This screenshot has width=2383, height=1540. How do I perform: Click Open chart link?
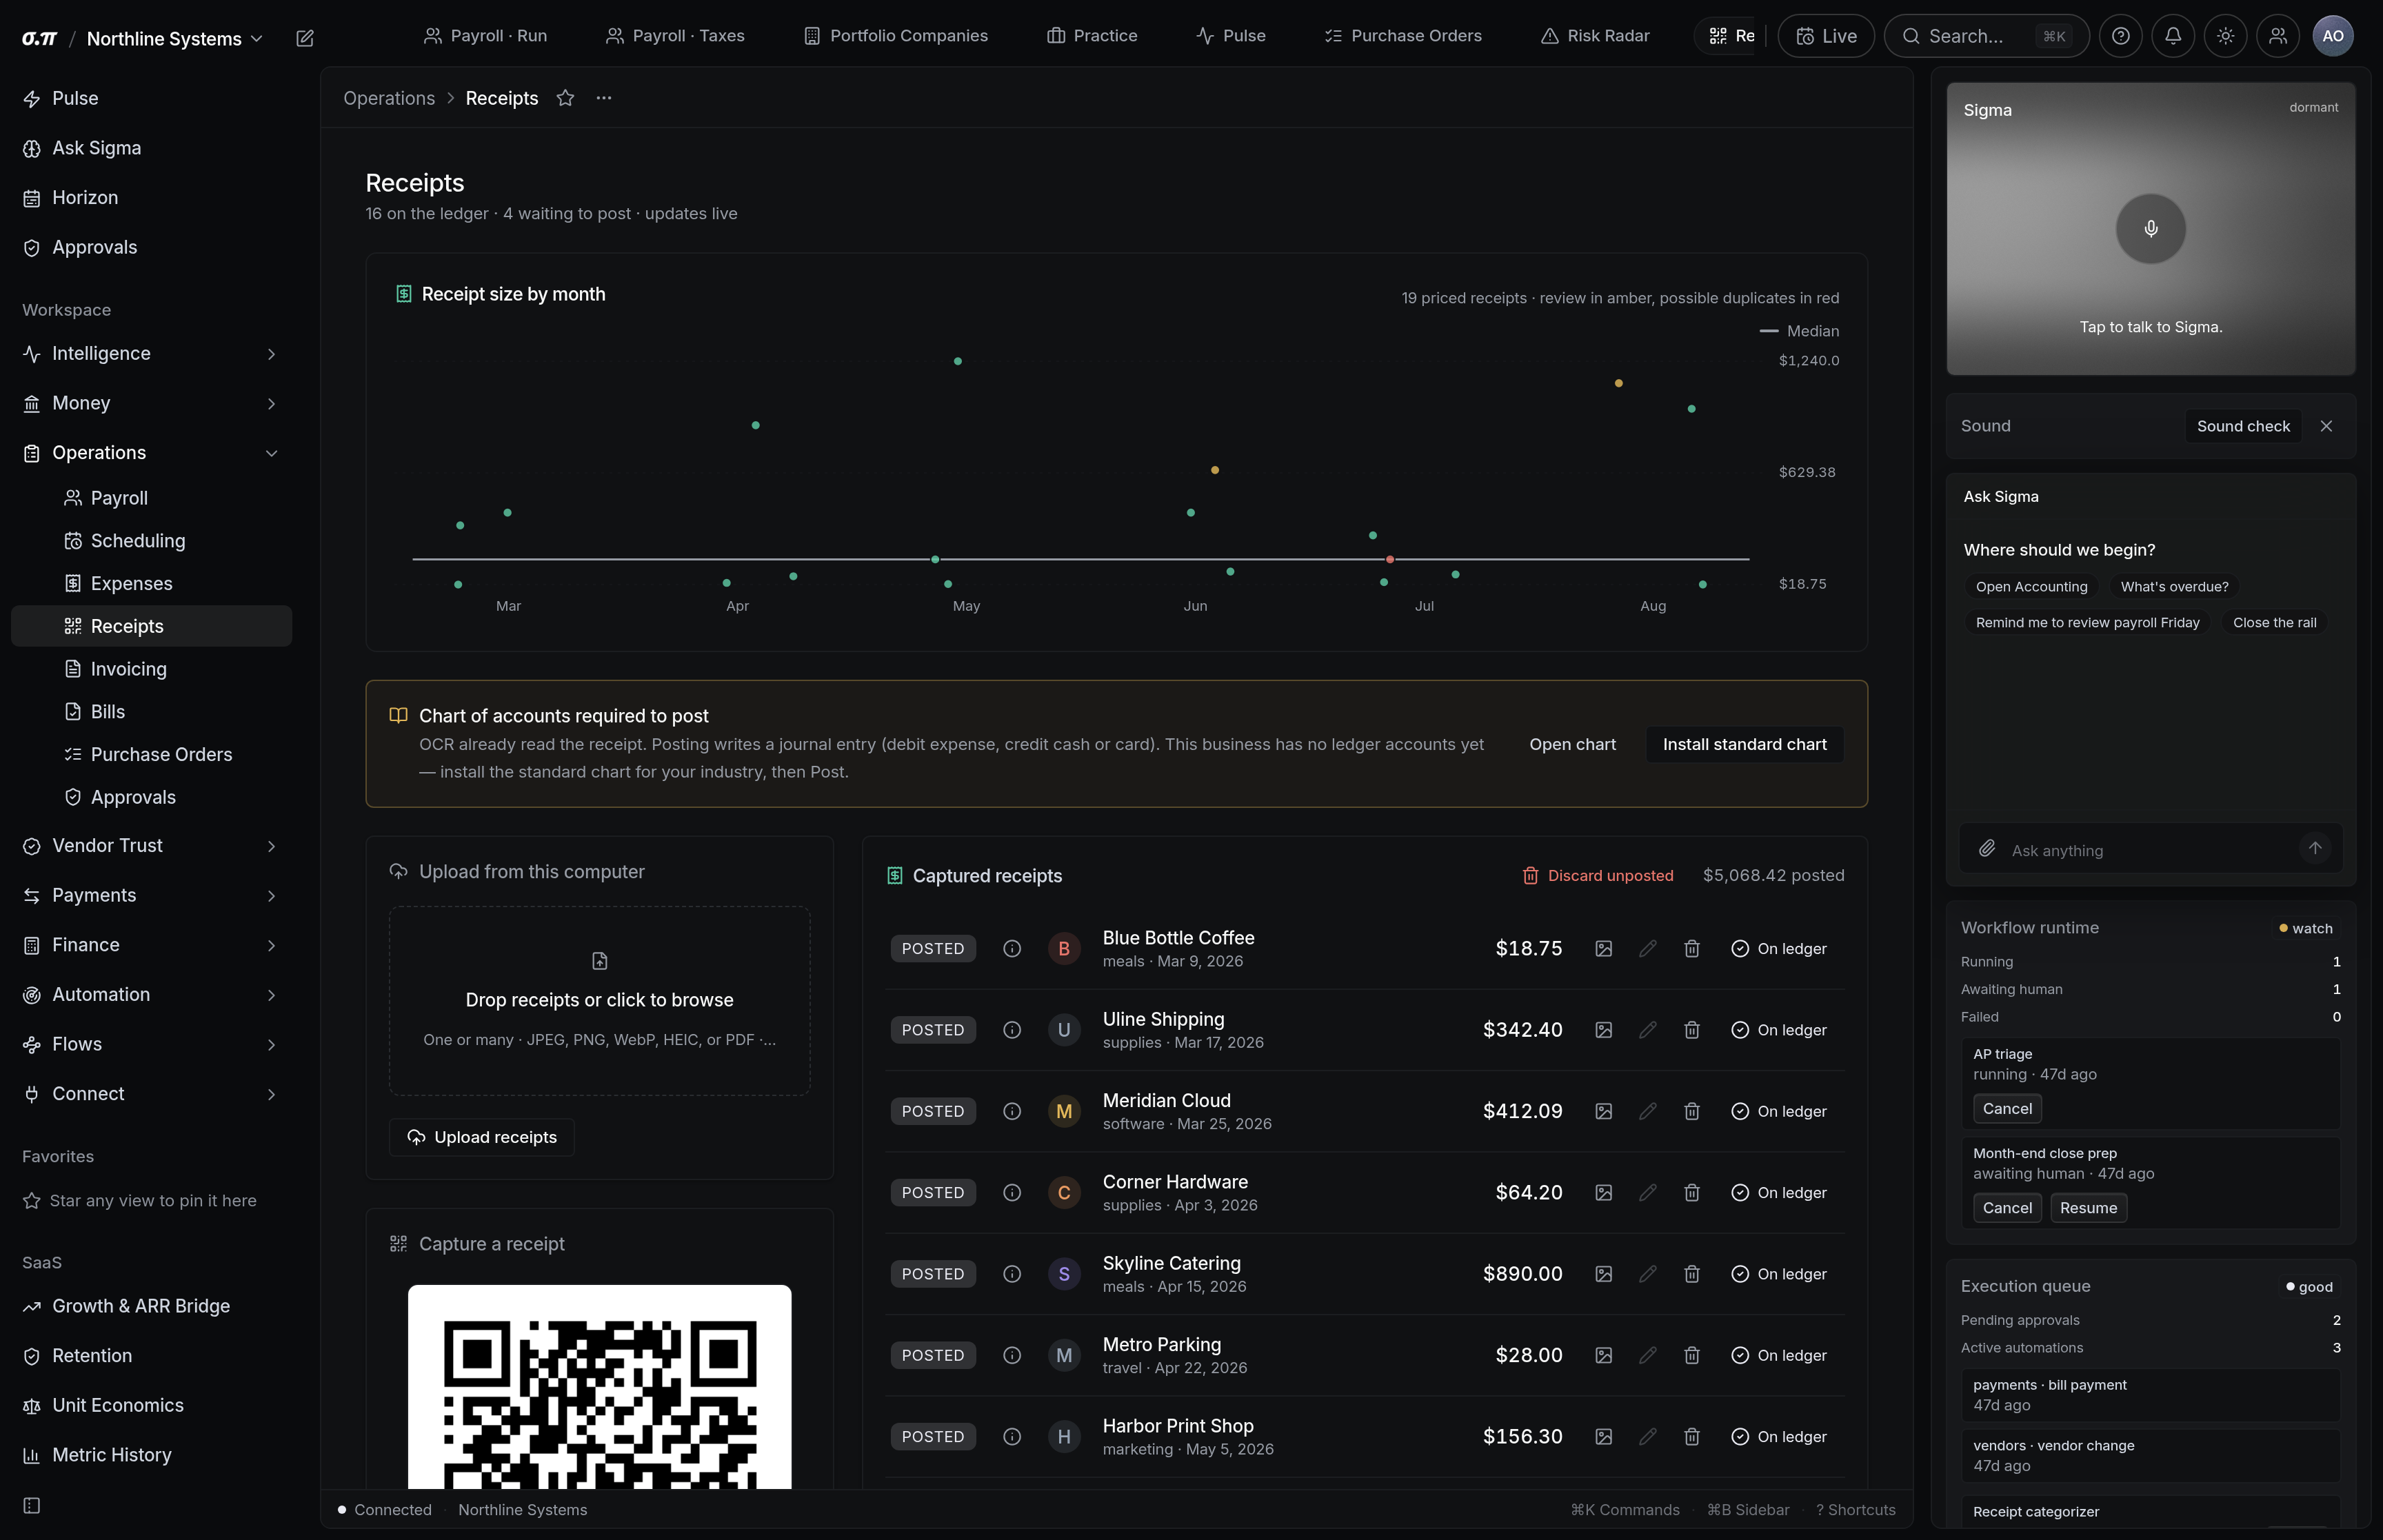(x=1572, y=745)
